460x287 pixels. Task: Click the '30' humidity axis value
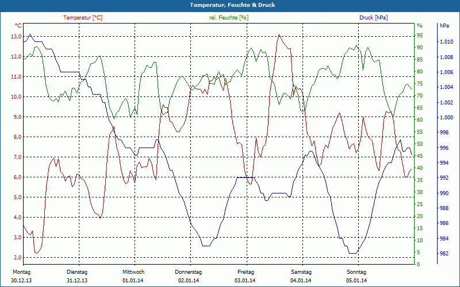pyautogui.click(x=420, y=192)
